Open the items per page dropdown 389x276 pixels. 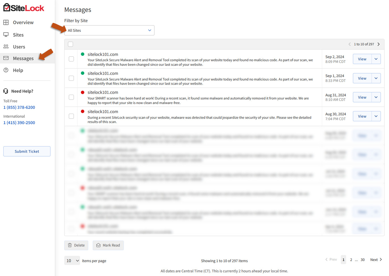click(72, 260)
